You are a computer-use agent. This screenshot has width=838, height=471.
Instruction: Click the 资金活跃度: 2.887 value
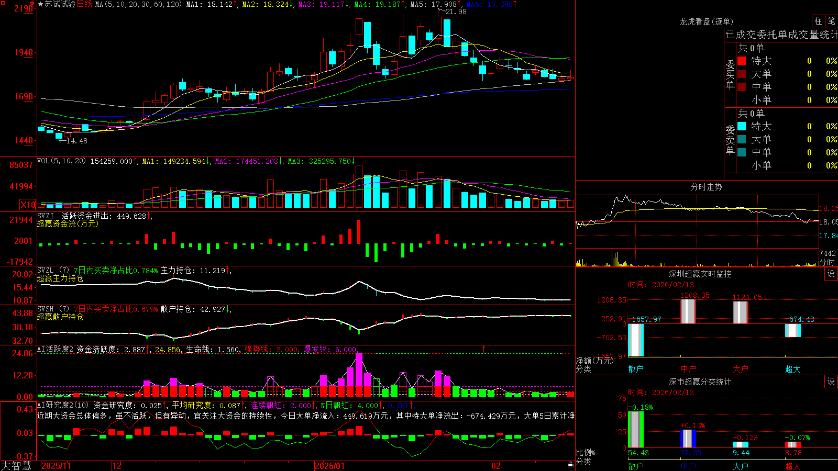111,349
